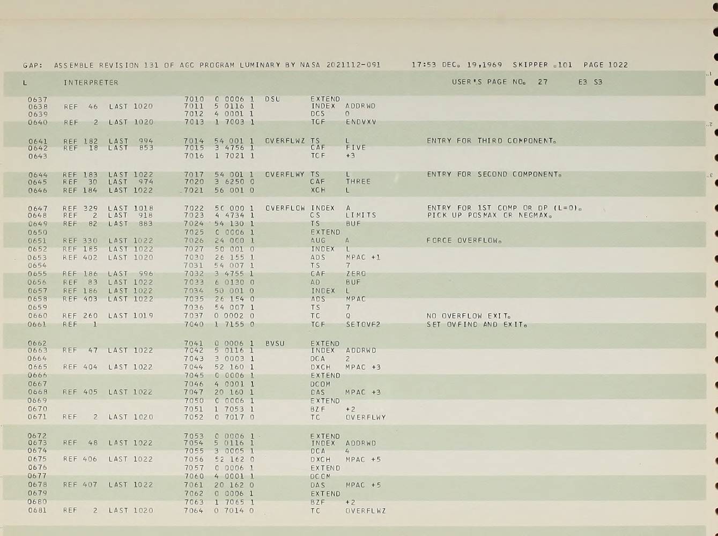Viewport: 718px width, 536px height.
Task: Click the time 17:53 in header
Action: 424,65
